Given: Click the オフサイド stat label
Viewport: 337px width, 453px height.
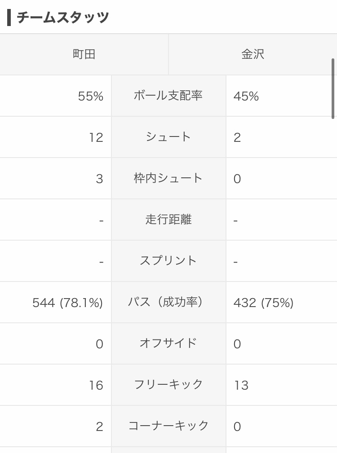Looking at the screenshot, I should 168,343.
